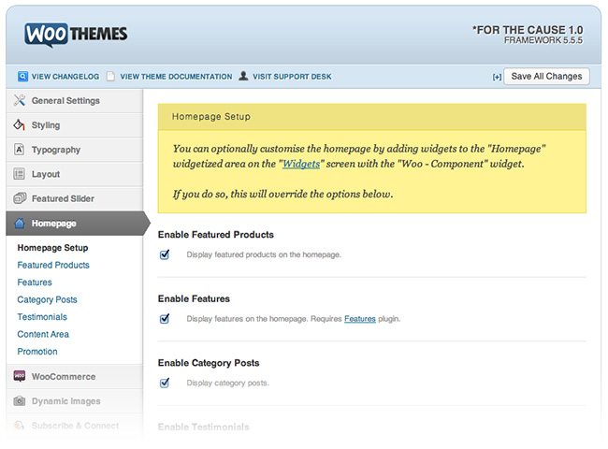Image resolution: width=608 pixels, height=449 pixels.
Task: Open Subscribe & Connect section
Action: point(75,426)
